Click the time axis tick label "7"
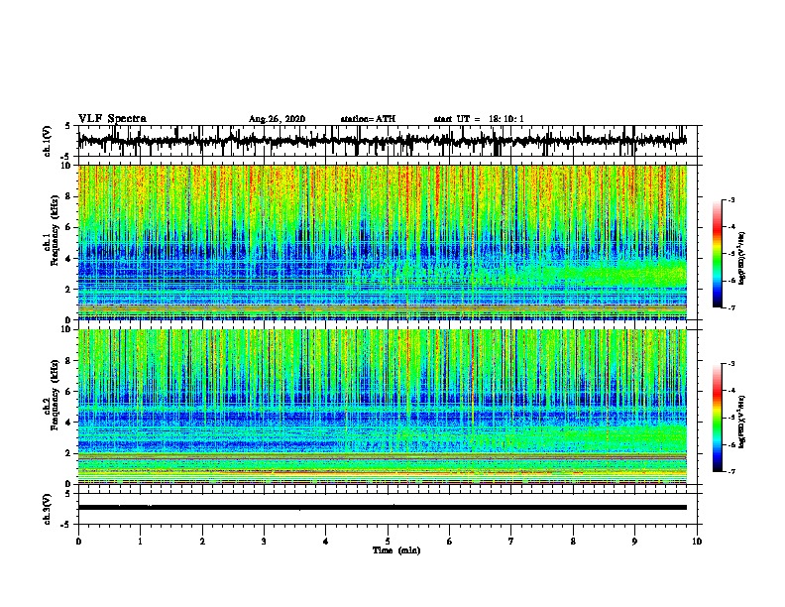This screenshot has height=607, width=785. click(x=511, y=542)
